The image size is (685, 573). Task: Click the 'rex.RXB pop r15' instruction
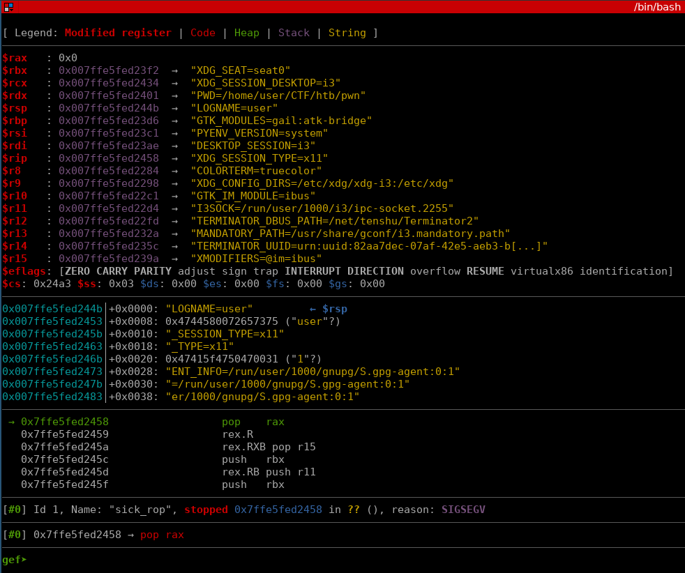click(269, 447)
